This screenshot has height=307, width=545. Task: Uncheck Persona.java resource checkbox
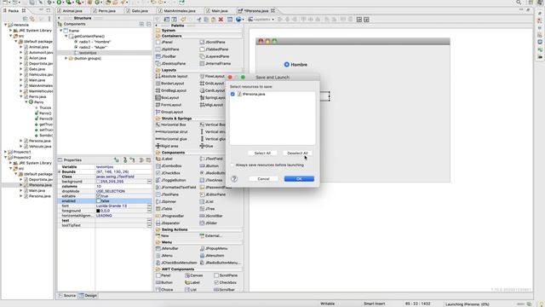(232, 94)
